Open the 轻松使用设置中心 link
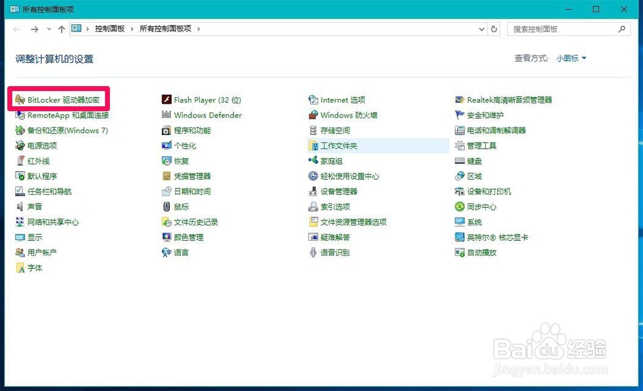 350,176
